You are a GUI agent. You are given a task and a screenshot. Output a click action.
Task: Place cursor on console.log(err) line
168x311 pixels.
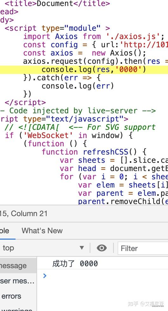point(78,86)
